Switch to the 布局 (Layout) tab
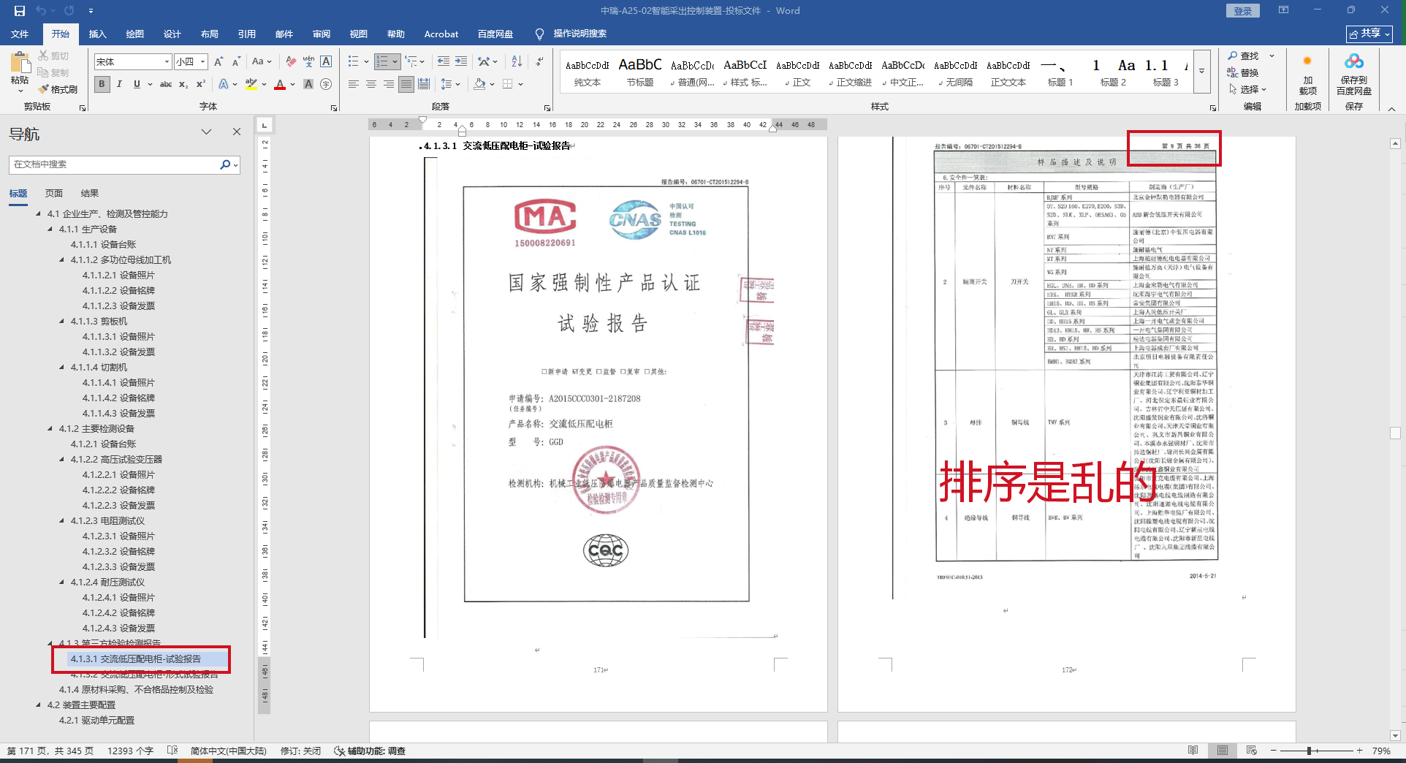Viewport: 1406px width, 763px height. [x=210, y=34]
